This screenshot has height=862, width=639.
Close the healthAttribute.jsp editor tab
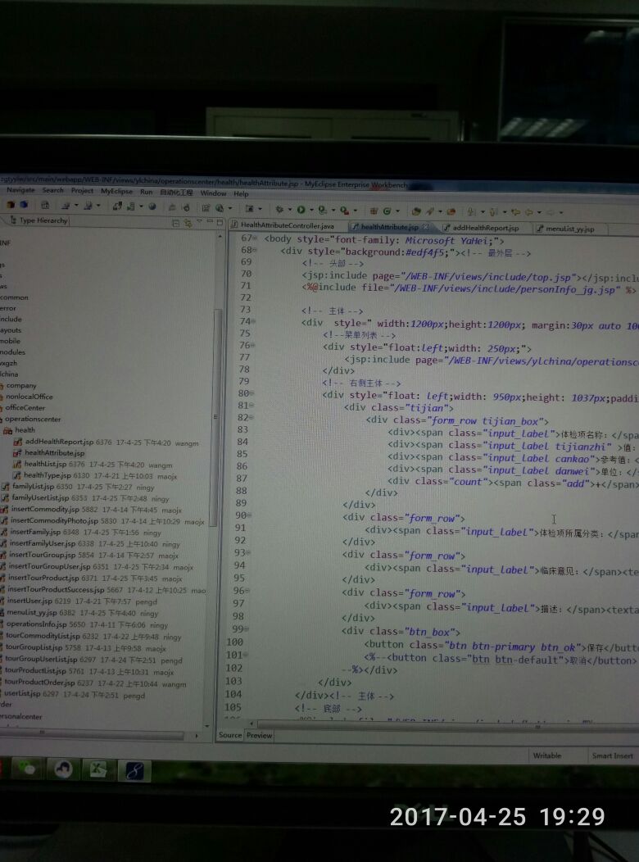coord(424,227)
